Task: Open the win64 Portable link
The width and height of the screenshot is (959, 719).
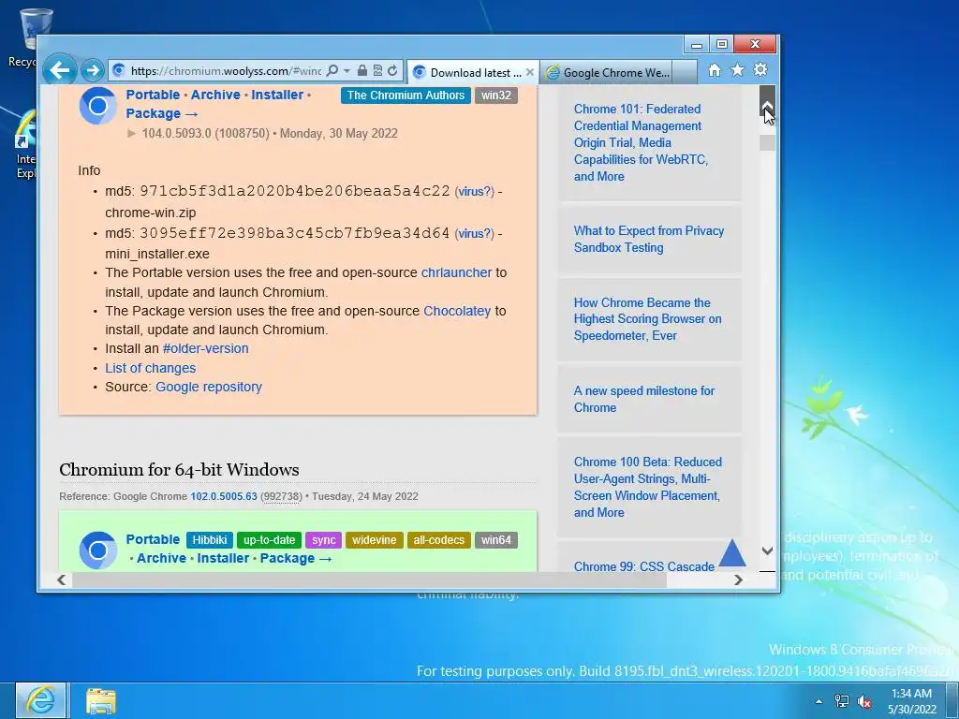Action: point(153,540)
